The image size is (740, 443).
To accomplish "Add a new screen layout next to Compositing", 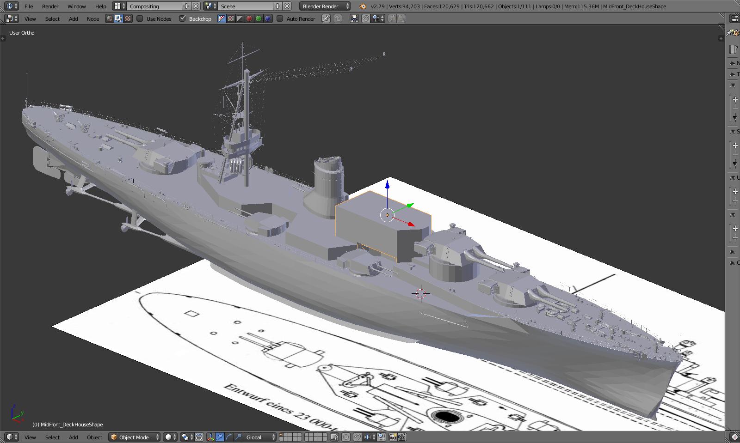I will [x=186, y=6].
